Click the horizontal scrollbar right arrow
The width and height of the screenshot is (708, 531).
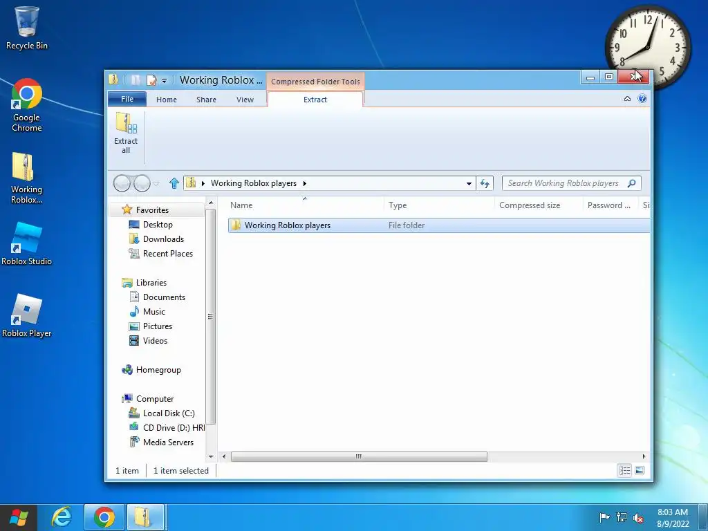(644, 456)
